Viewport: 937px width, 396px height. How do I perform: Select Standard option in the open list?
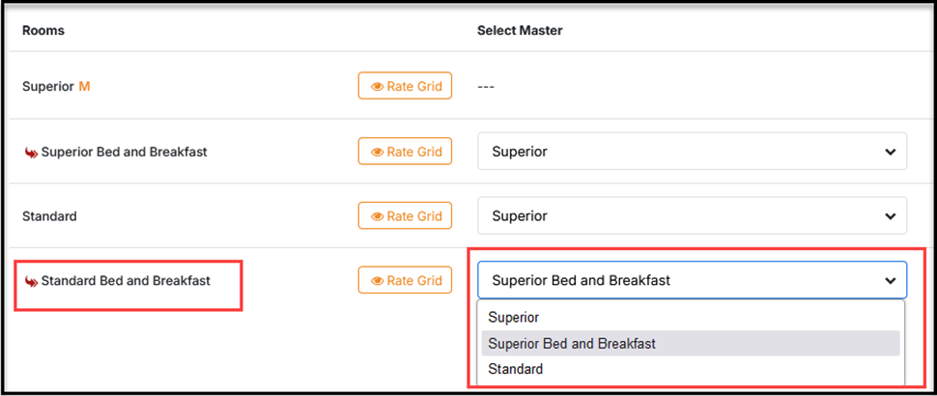(515, 369)
